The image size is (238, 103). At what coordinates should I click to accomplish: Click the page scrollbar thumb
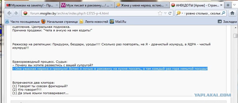click(x=236, y=36)
